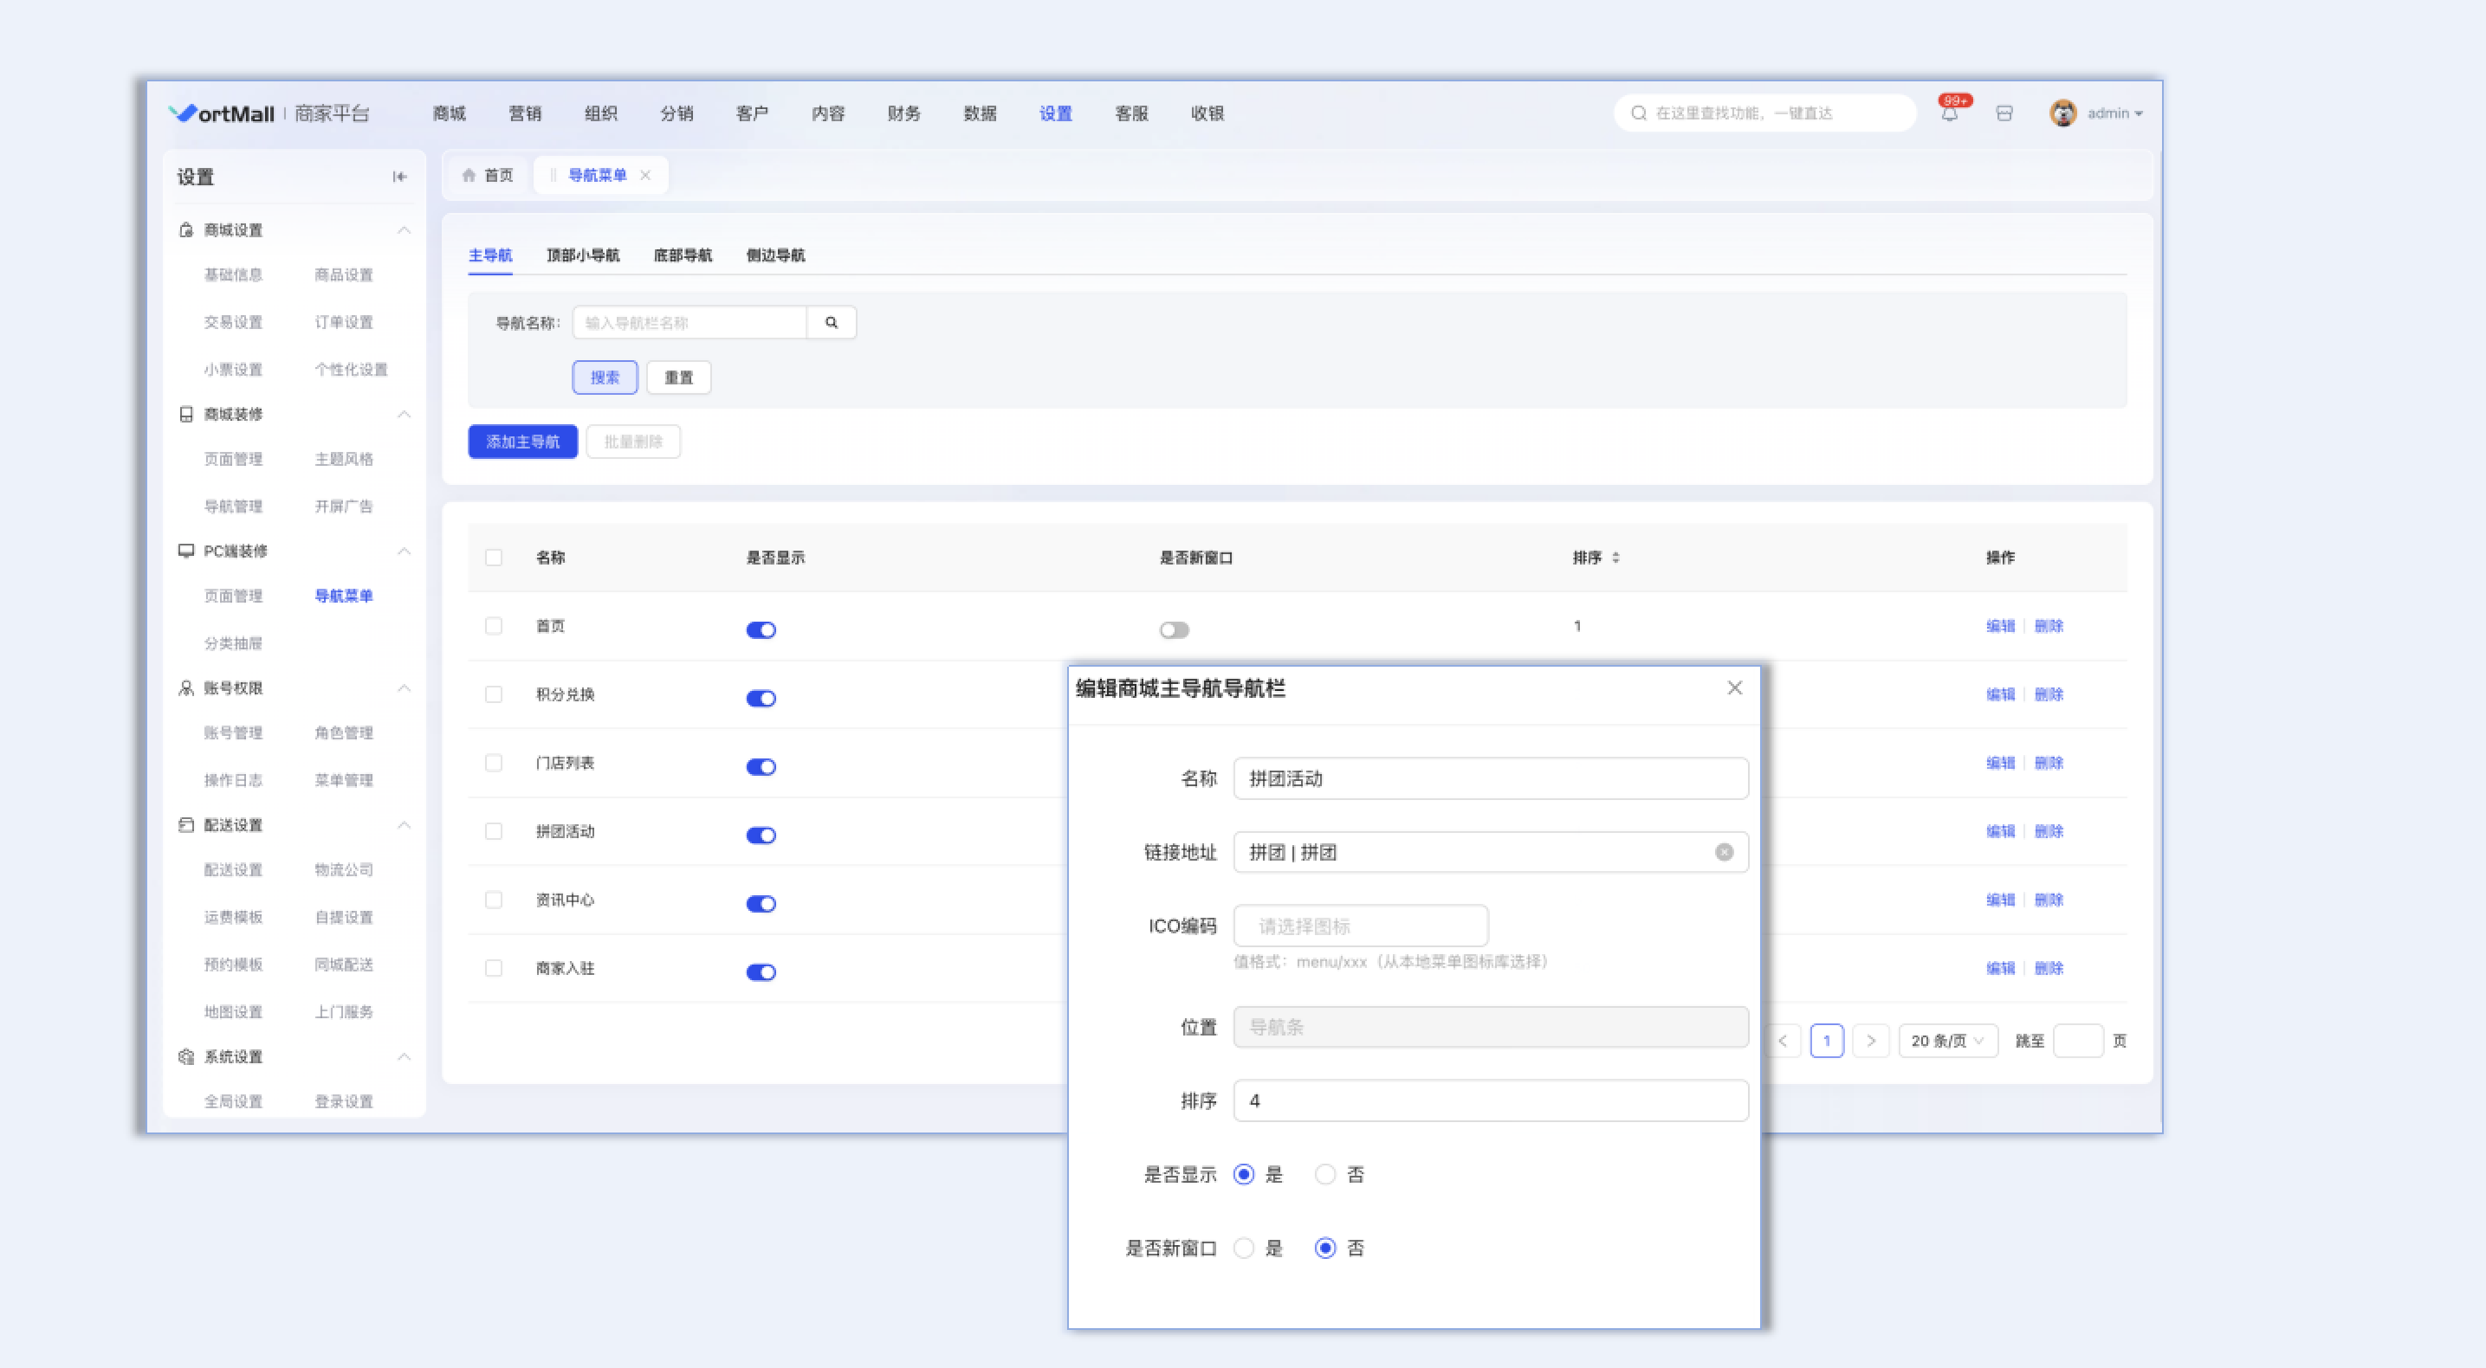Select 否 for 是否显示 radio
Image resolution: width=2486 pixels, height=1368 pixels.
[1325, 1174]
